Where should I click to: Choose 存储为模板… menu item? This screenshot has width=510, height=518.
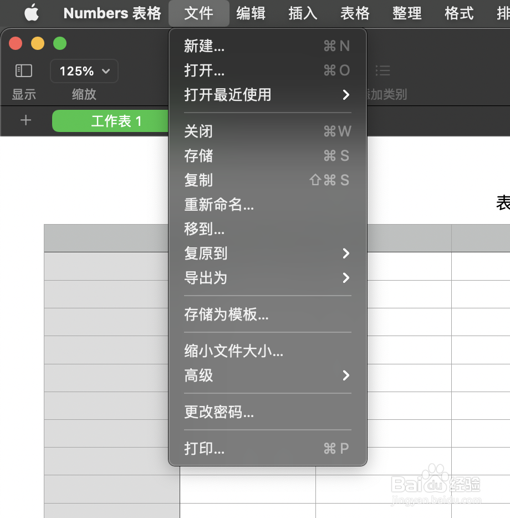point(268,314)
